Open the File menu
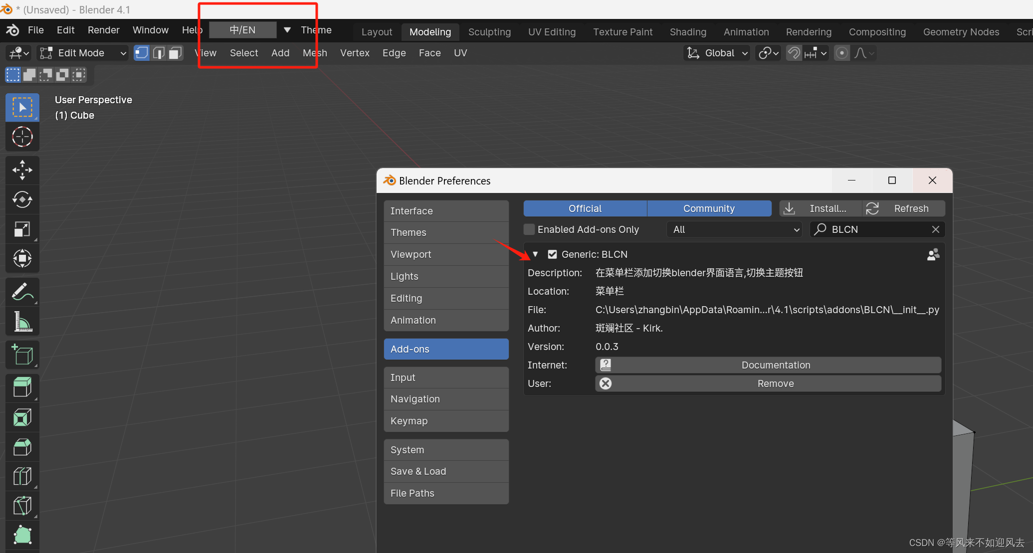The image size is (1033, 553). pyautogui.click(x=35, y=30)
